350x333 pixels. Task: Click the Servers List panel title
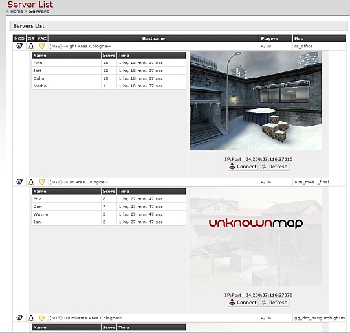29,26
